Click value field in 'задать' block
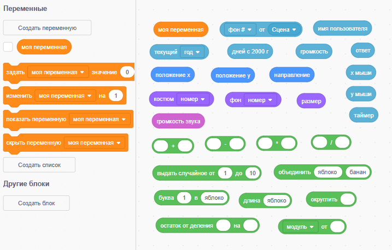The width and height of the screenshot is (392, 250). click(127, 72)
